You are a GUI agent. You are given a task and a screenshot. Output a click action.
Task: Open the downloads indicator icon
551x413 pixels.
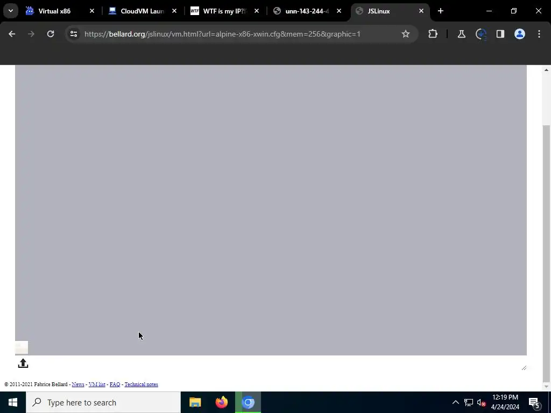(x=481, y=34)
